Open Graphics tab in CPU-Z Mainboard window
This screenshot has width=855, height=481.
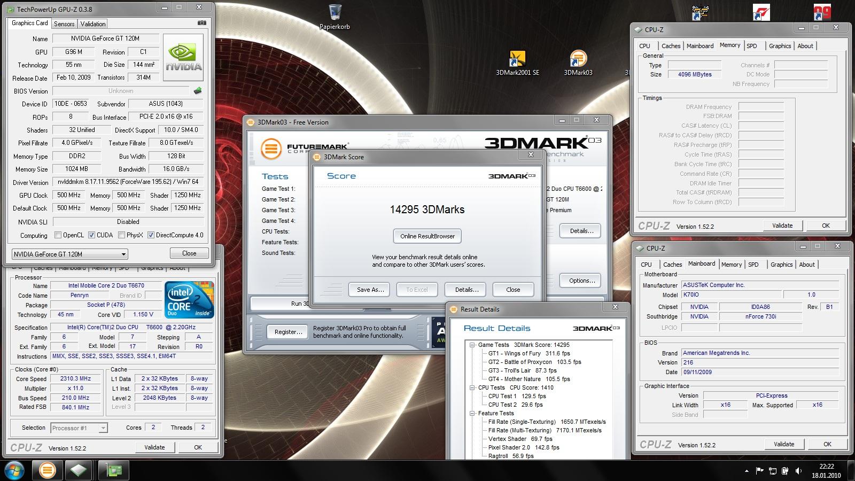click(x=781, y=265)
